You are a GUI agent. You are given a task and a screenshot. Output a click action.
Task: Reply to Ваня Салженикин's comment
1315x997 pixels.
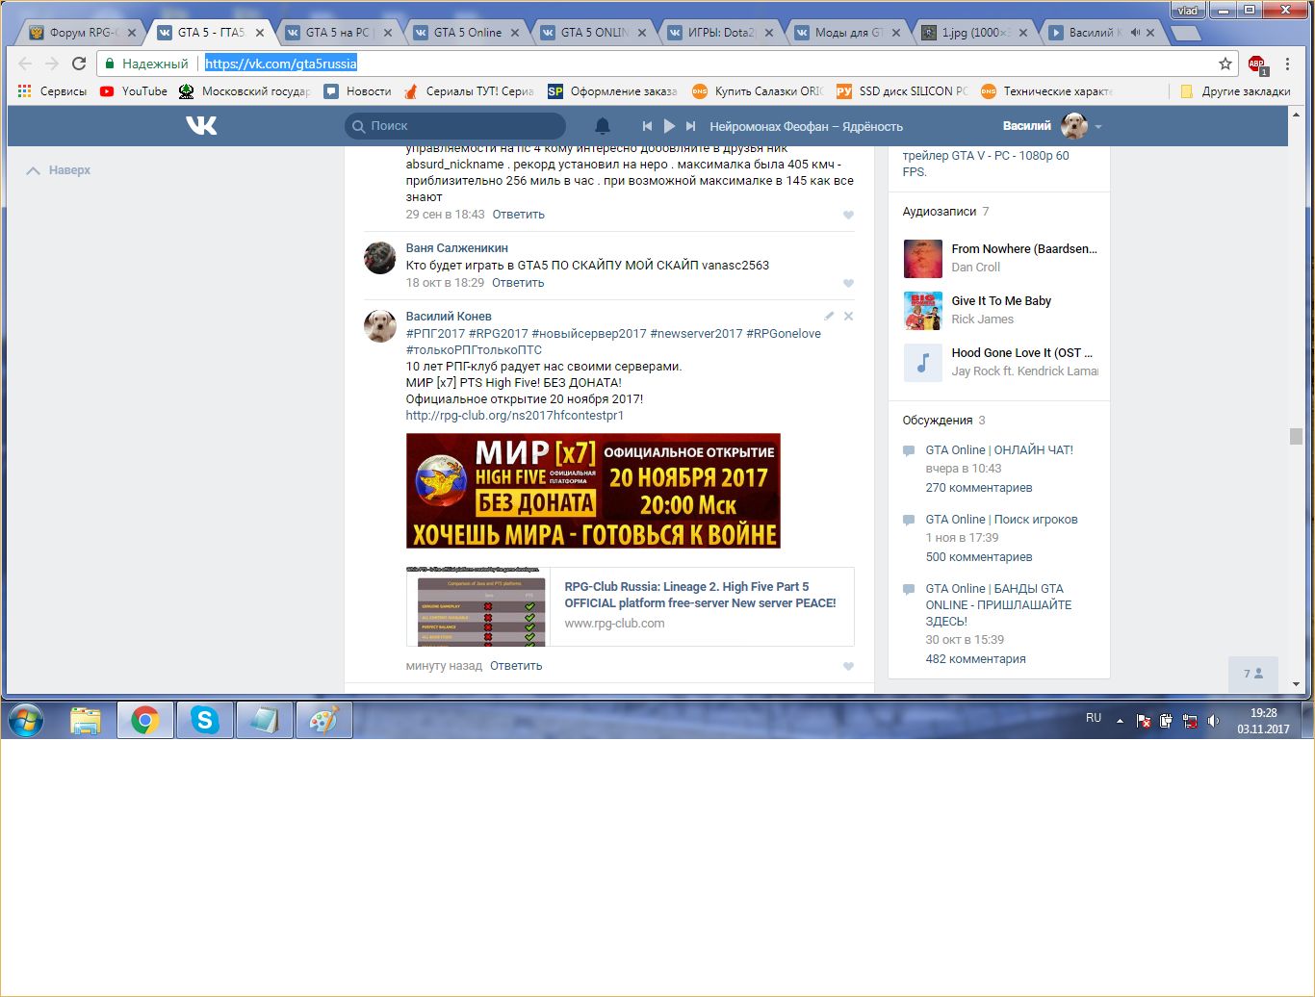[x=518, y=283]
